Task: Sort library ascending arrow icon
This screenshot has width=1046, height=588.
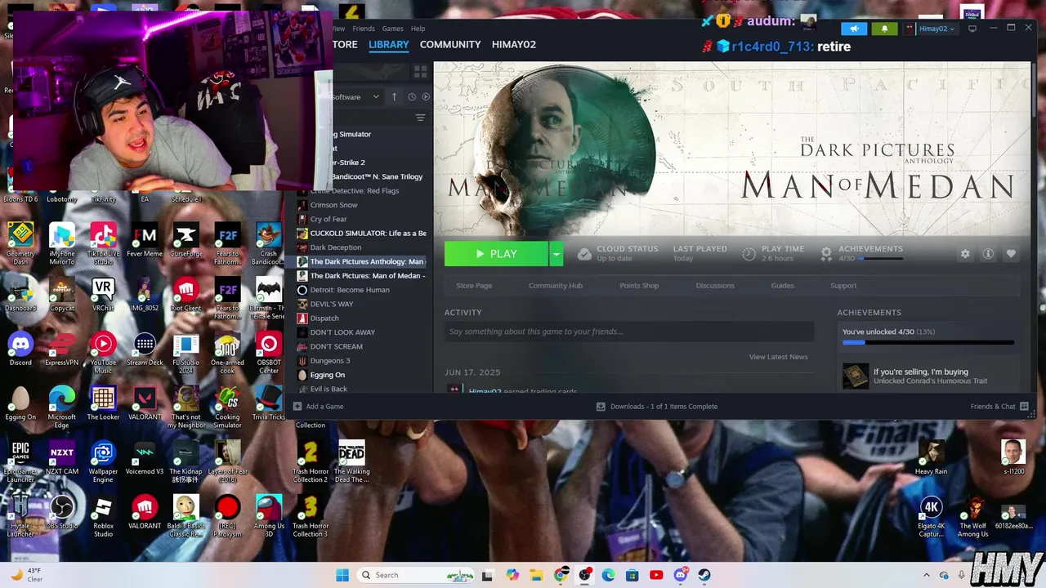Action: (394, 96)
